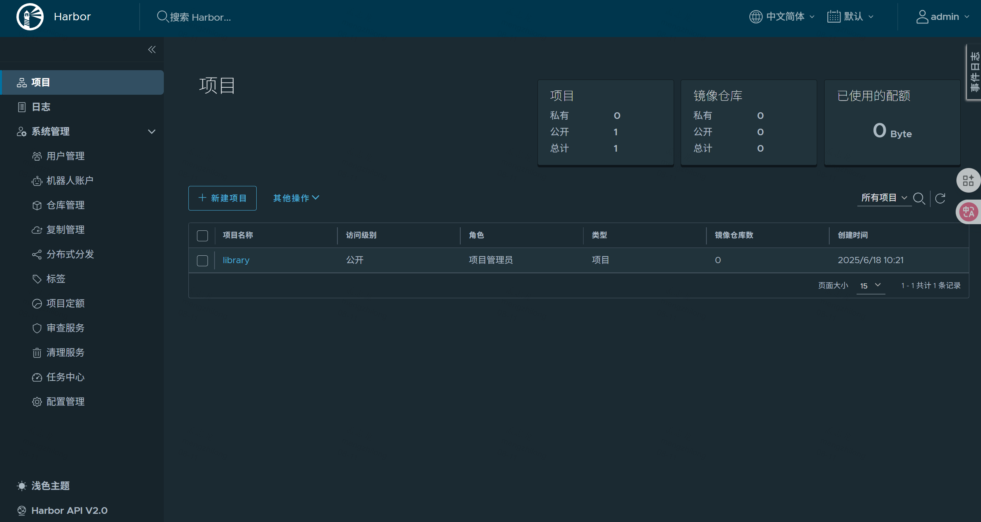This screenshot has height=522, width=981.
Task: Refresh the project list with the reload icon
Action: pos(940,198)
